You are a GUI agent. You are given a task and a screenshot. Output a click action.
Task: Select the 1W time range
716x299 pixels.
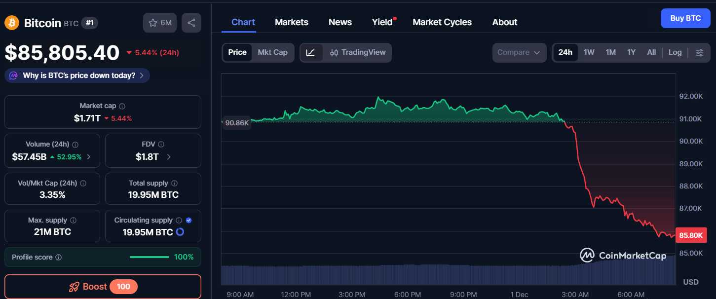(589, 53)
